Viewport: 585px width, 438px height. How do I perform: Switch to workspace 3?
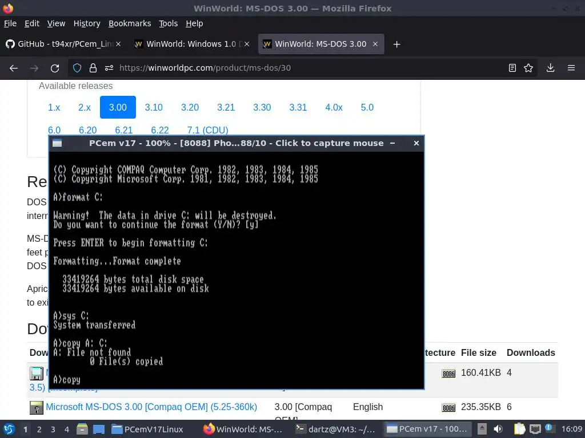pyautogui.click(x=53, y=429)
